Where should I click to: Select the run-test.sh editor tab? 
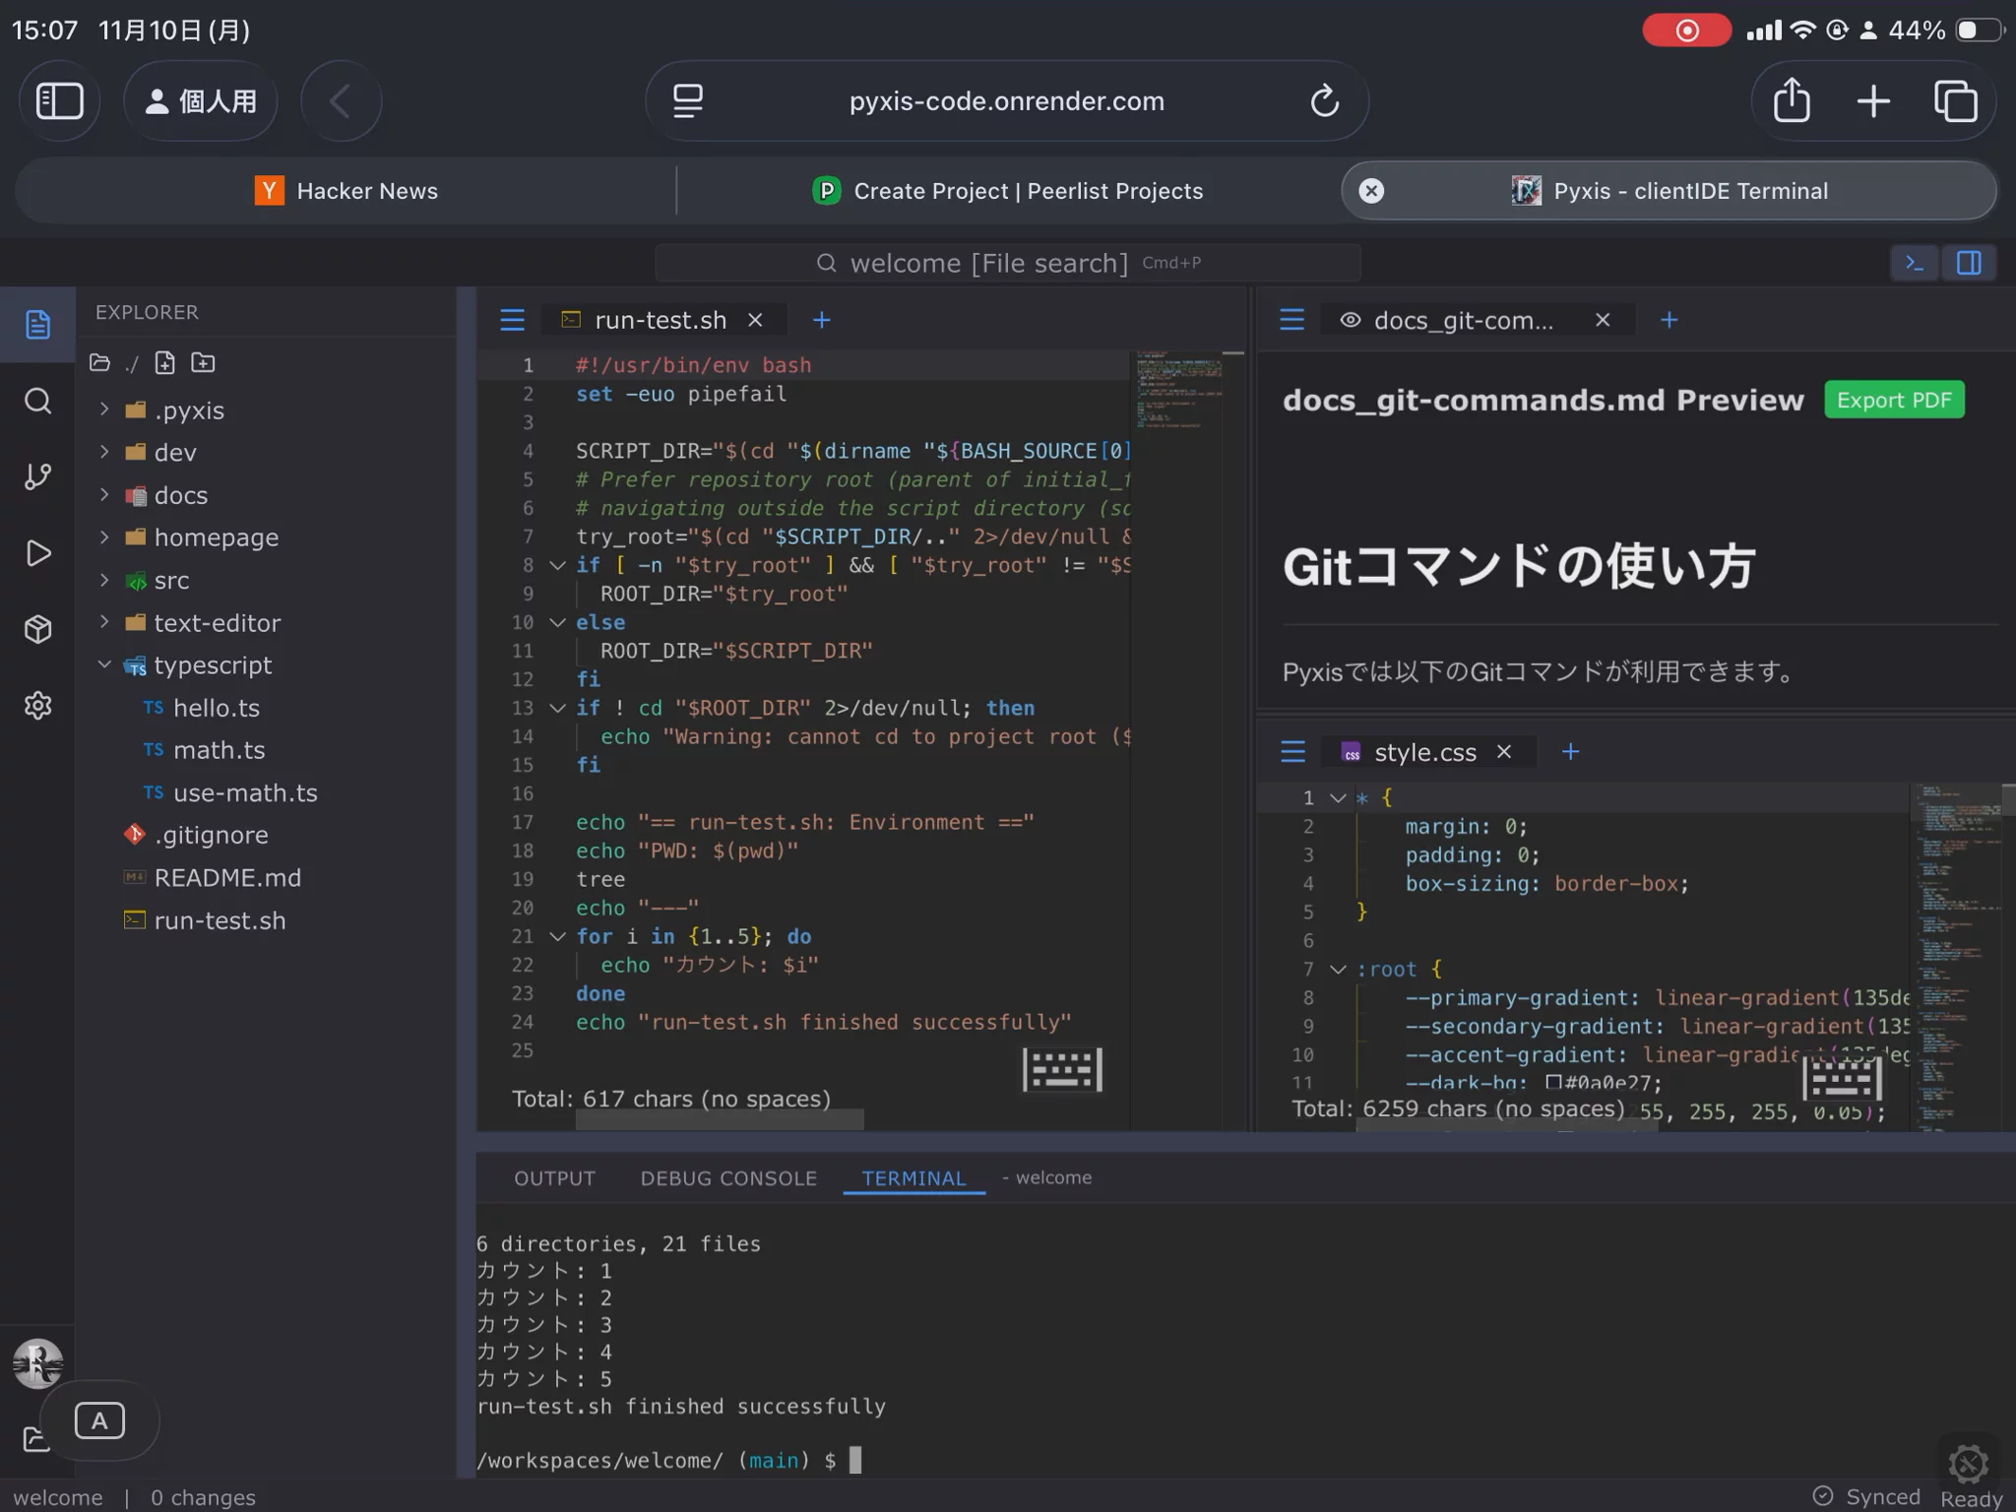click(x=664, y=320)
